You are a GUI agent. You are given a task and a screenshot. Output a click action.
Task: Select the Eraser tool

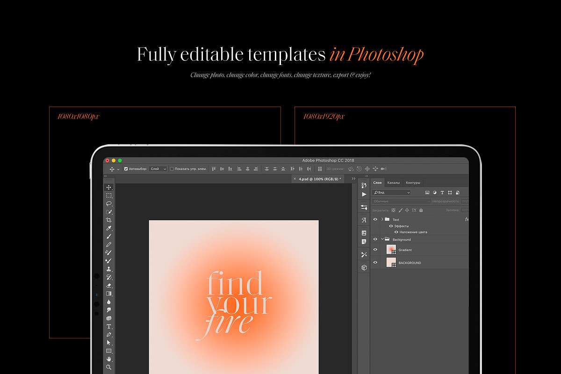tap(109, 285)
